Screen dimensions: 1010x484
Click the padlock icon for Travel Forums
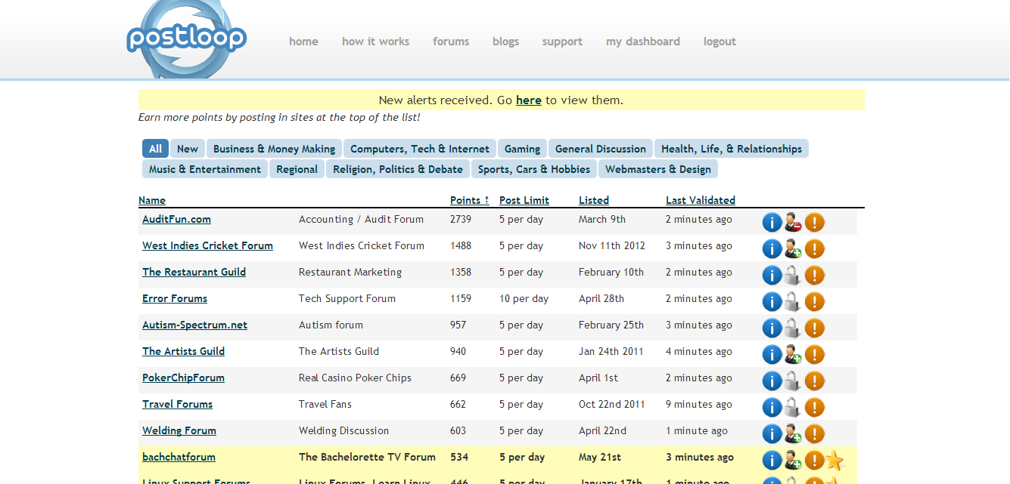(793, 407)
